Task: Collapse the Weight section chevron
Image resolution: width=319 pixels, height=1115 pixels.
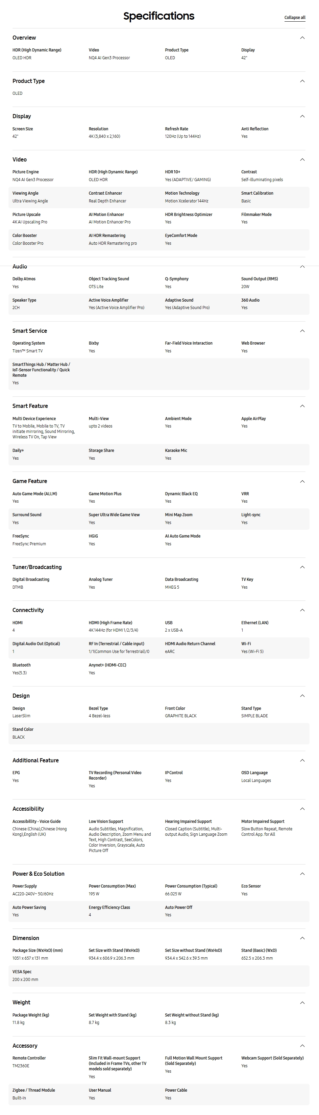Action: (302, 1003)
